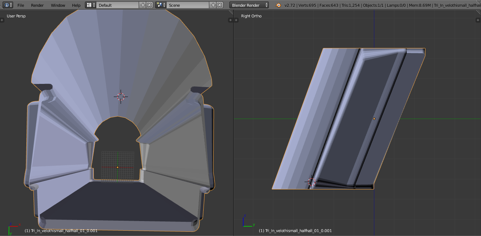Open the Render menu

coord(37,5)
